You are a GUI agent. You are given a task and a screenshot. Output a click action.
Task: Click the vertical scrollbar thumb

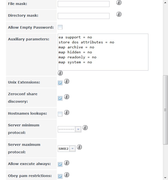point(165,110)
